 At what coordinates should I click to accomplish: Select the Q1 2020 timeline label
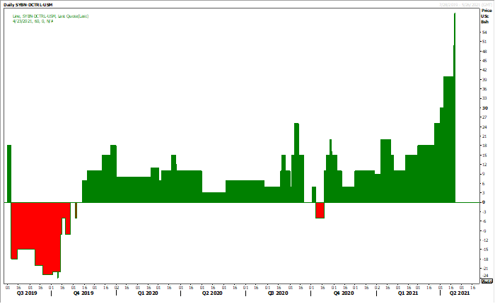[147, 293]
